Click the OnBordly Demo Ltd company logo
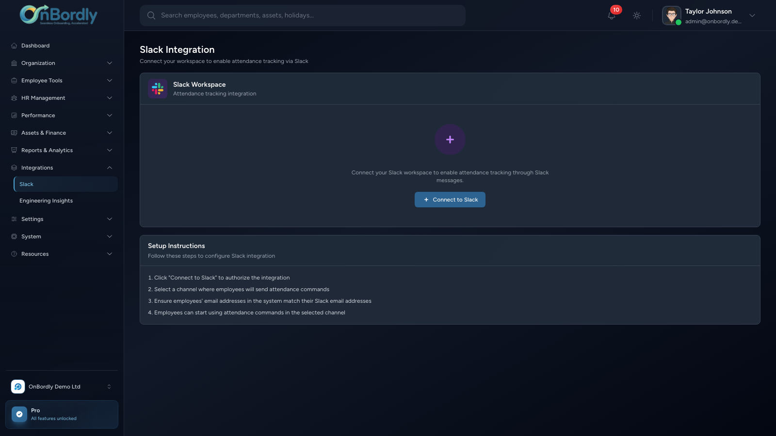 (18, 387)
